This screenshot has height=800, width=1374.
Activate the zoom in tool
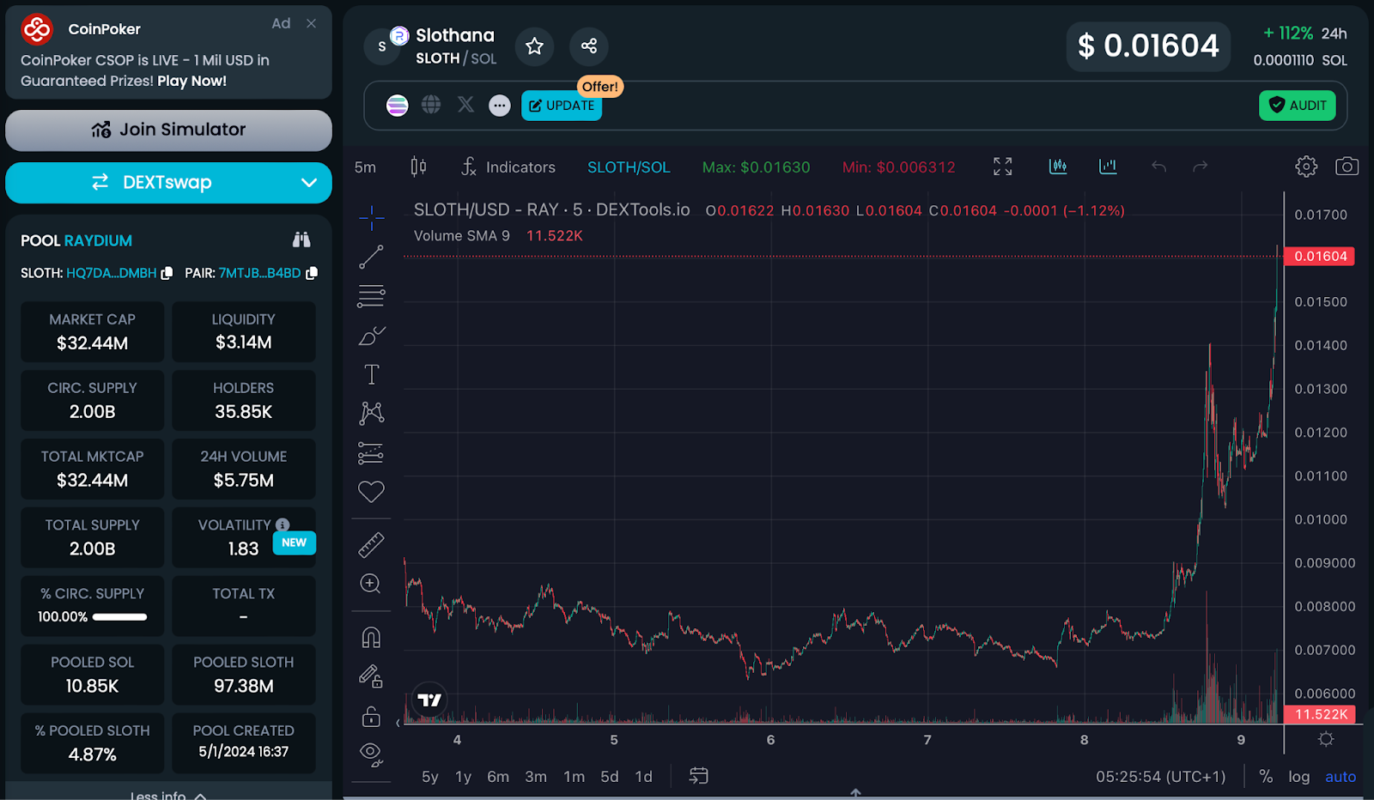click(x=371, y=584)
